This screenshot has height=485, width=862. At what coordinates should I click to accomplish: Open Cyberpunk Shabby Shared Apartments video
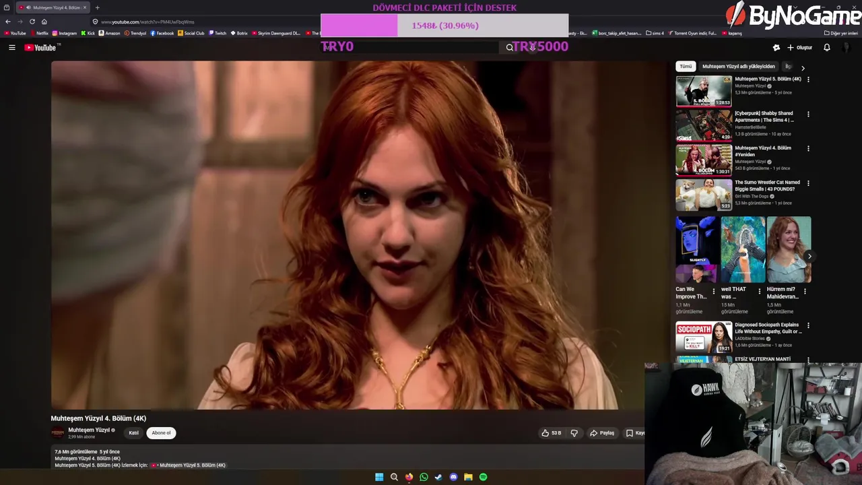(704, 125)
